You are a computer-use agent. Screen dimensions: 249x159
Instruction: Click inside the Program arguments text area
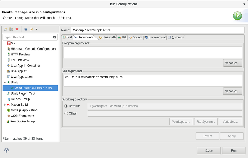[x=153, y=52]
